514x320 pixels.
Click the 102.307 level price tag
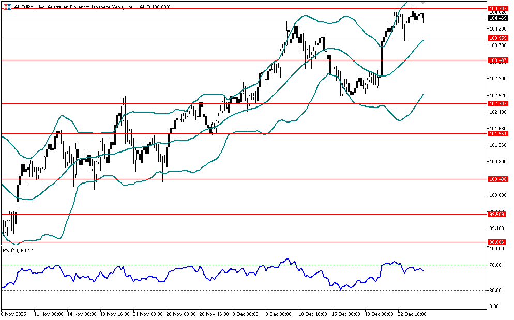tap(497, 104)
